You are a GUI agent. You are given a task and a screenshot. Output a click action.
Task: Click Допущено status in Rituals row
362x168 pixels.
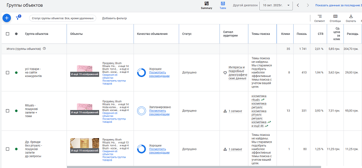(x=189, y=111)
